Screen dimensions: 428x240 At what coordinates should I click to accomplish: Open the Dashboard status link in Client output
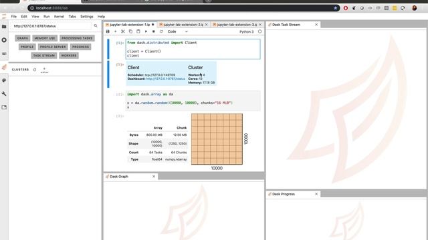(x=165, y=79)
